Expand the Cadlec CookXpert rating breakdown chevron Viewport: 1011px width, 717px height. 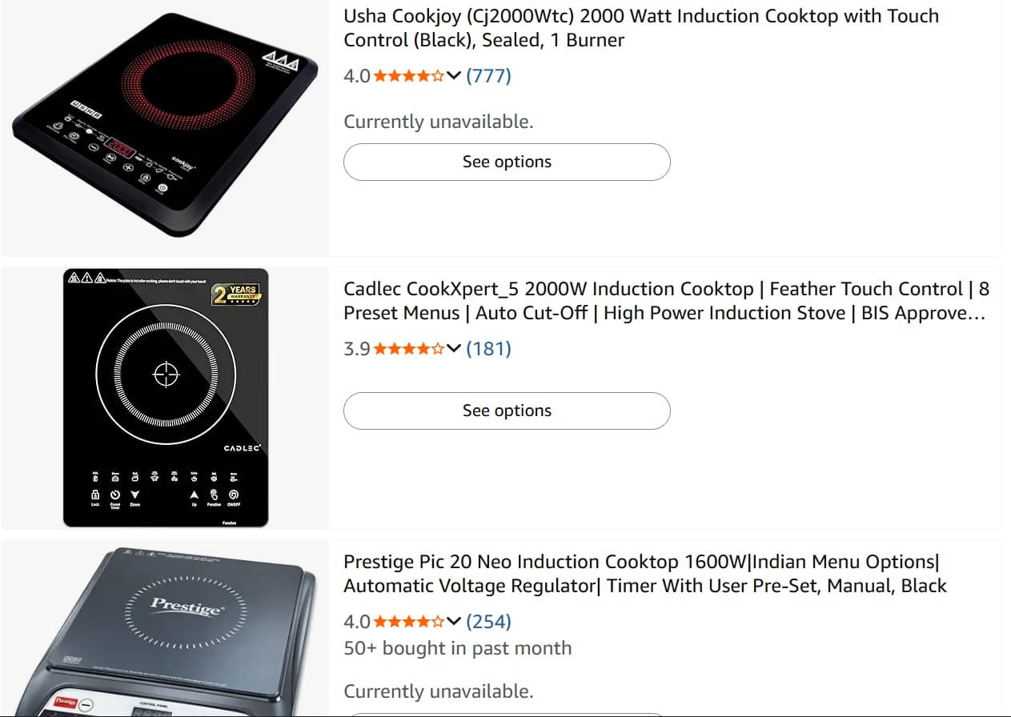coord(454,349)
